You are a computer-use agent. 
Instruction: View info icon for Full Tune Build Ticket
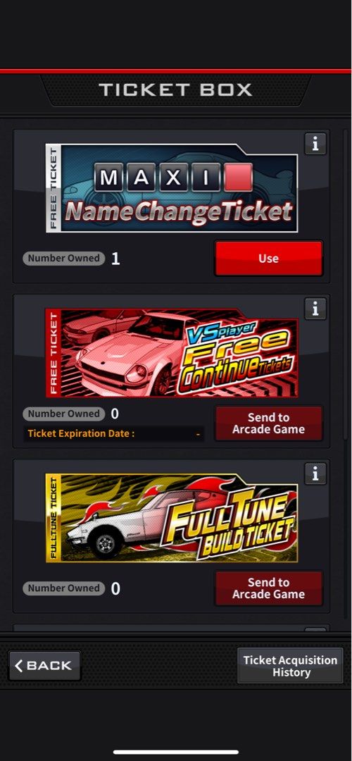pyautogui.click(x=315, y=474)
